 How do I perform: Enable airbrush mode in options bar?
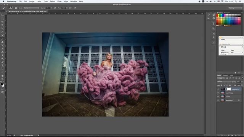point(70,8)
